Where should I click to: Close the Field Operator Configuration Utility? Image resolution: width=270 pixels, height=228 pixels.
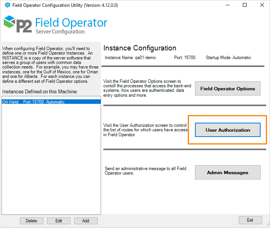point(262,5)
